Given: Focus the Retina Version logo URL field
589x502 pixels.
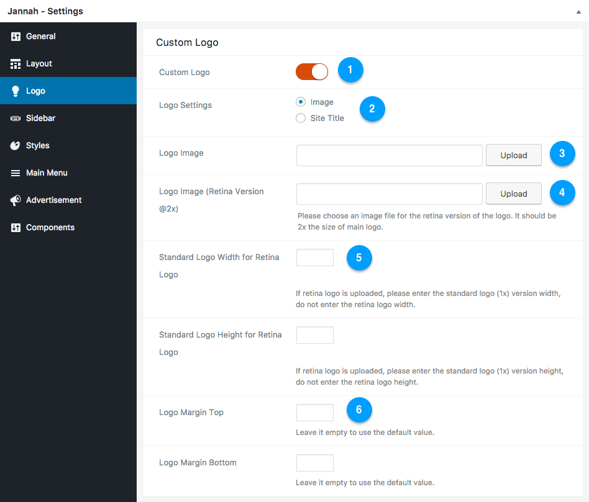Looking at the screenshot, I should (389, 194).
